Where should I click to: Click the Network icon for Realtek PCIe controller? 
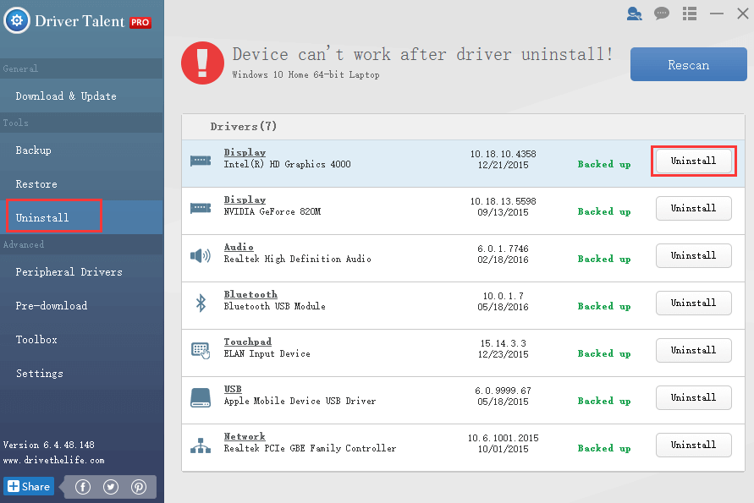[x=201, y=444]
